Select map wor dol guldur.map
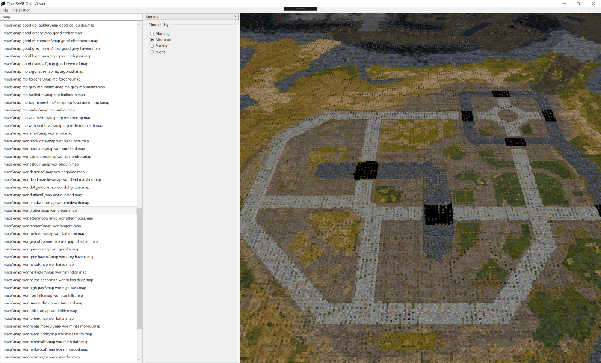 pyautogui.click(x=68, y=187)
